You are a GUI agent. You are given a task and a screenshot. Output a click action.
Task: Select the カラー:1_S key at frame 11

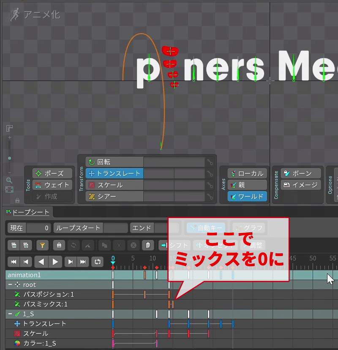click(157, 343)
